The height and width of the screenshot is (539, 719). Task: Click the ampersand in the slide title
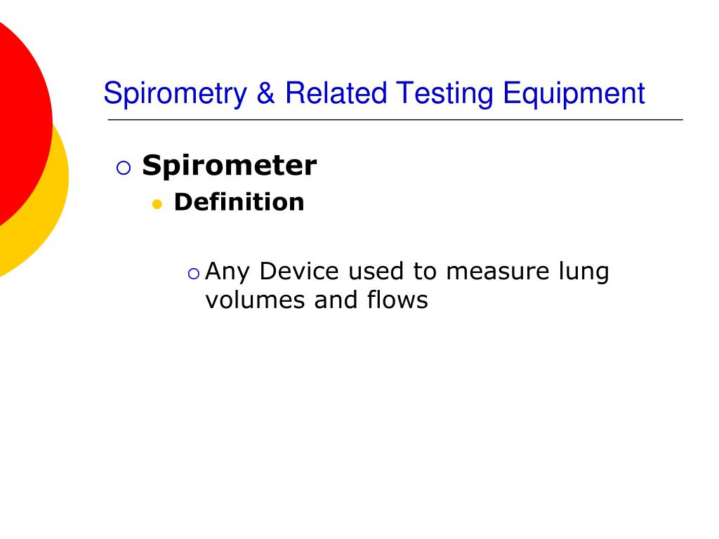pyautogui.click(x=265, y=93)
